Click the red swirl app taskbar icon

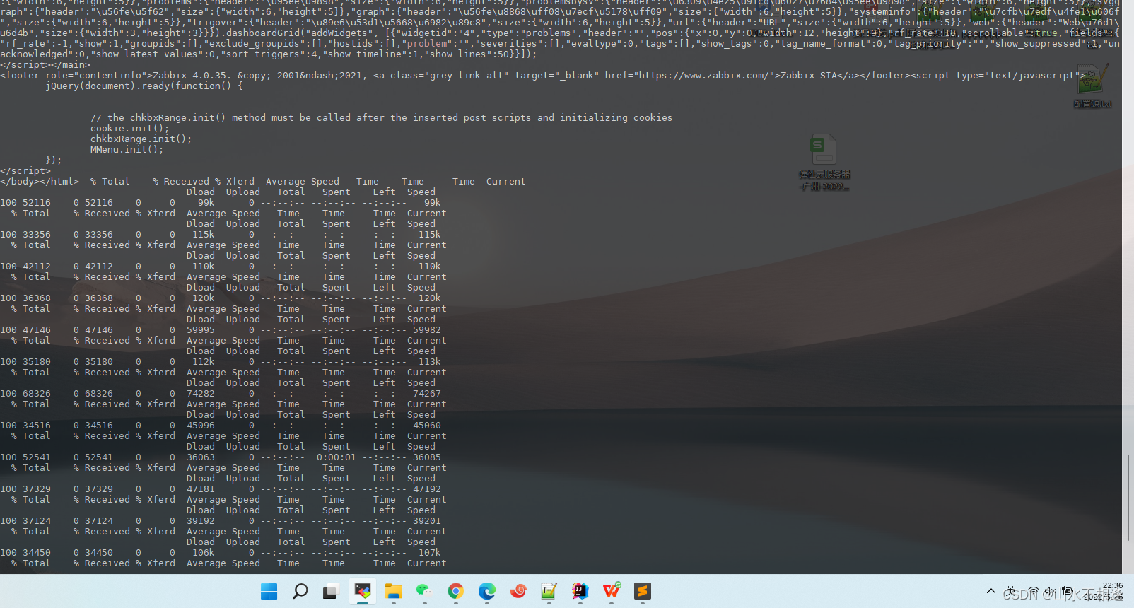pos(518,591)
